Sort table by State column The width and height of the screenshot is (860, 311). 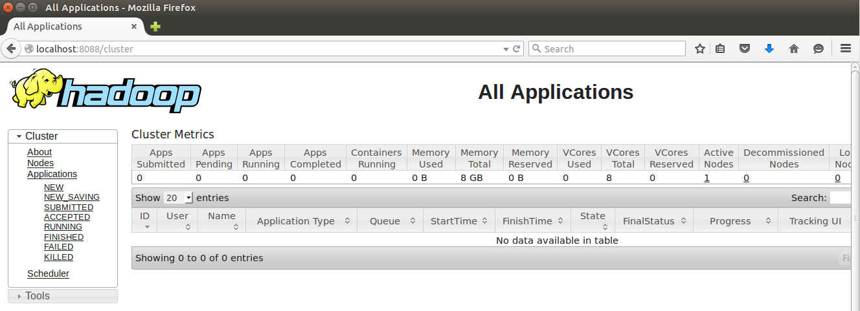(593, 220)
